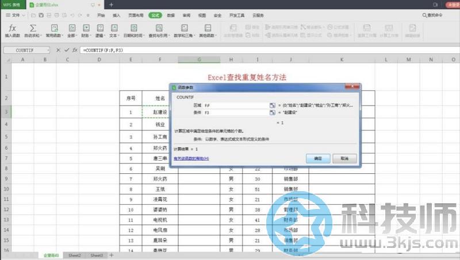Click the Name Manager icon in ribbon
Screen dimensions: 460x260
point(233,28)
